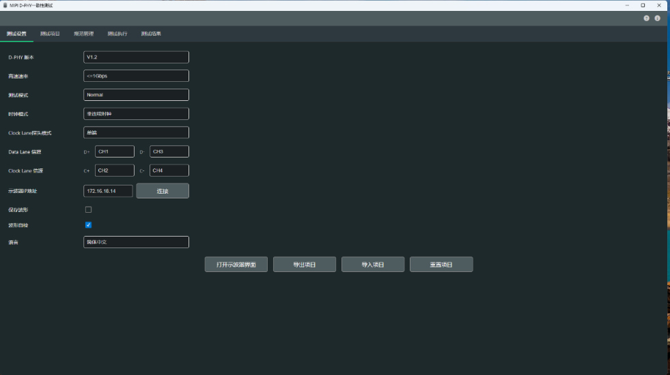
Task: Click the 打开示波器界面 button
Action: [x=236, y=265]
